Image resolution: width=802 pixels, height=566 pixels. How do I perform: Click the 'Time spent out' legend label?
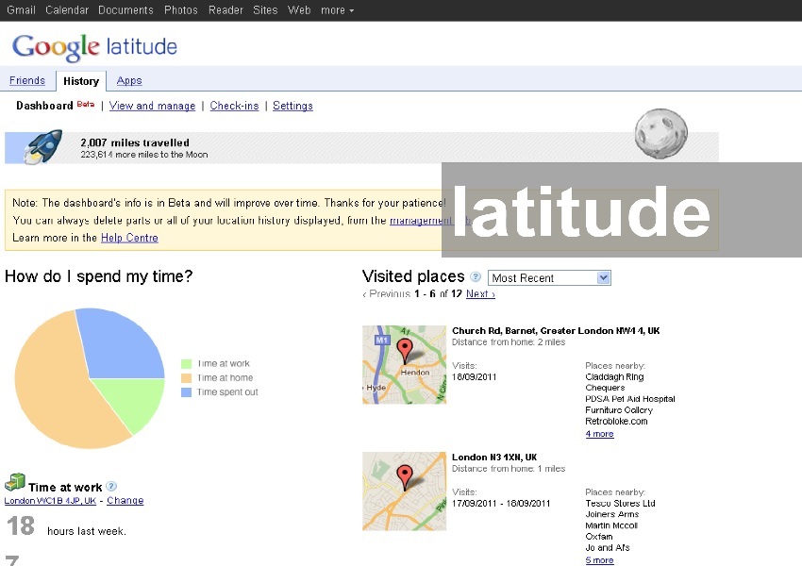coord(227,392)
